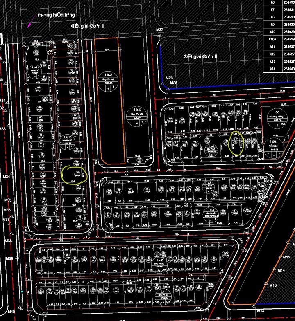Select the M27 survey point label

(x=160, y=30)
